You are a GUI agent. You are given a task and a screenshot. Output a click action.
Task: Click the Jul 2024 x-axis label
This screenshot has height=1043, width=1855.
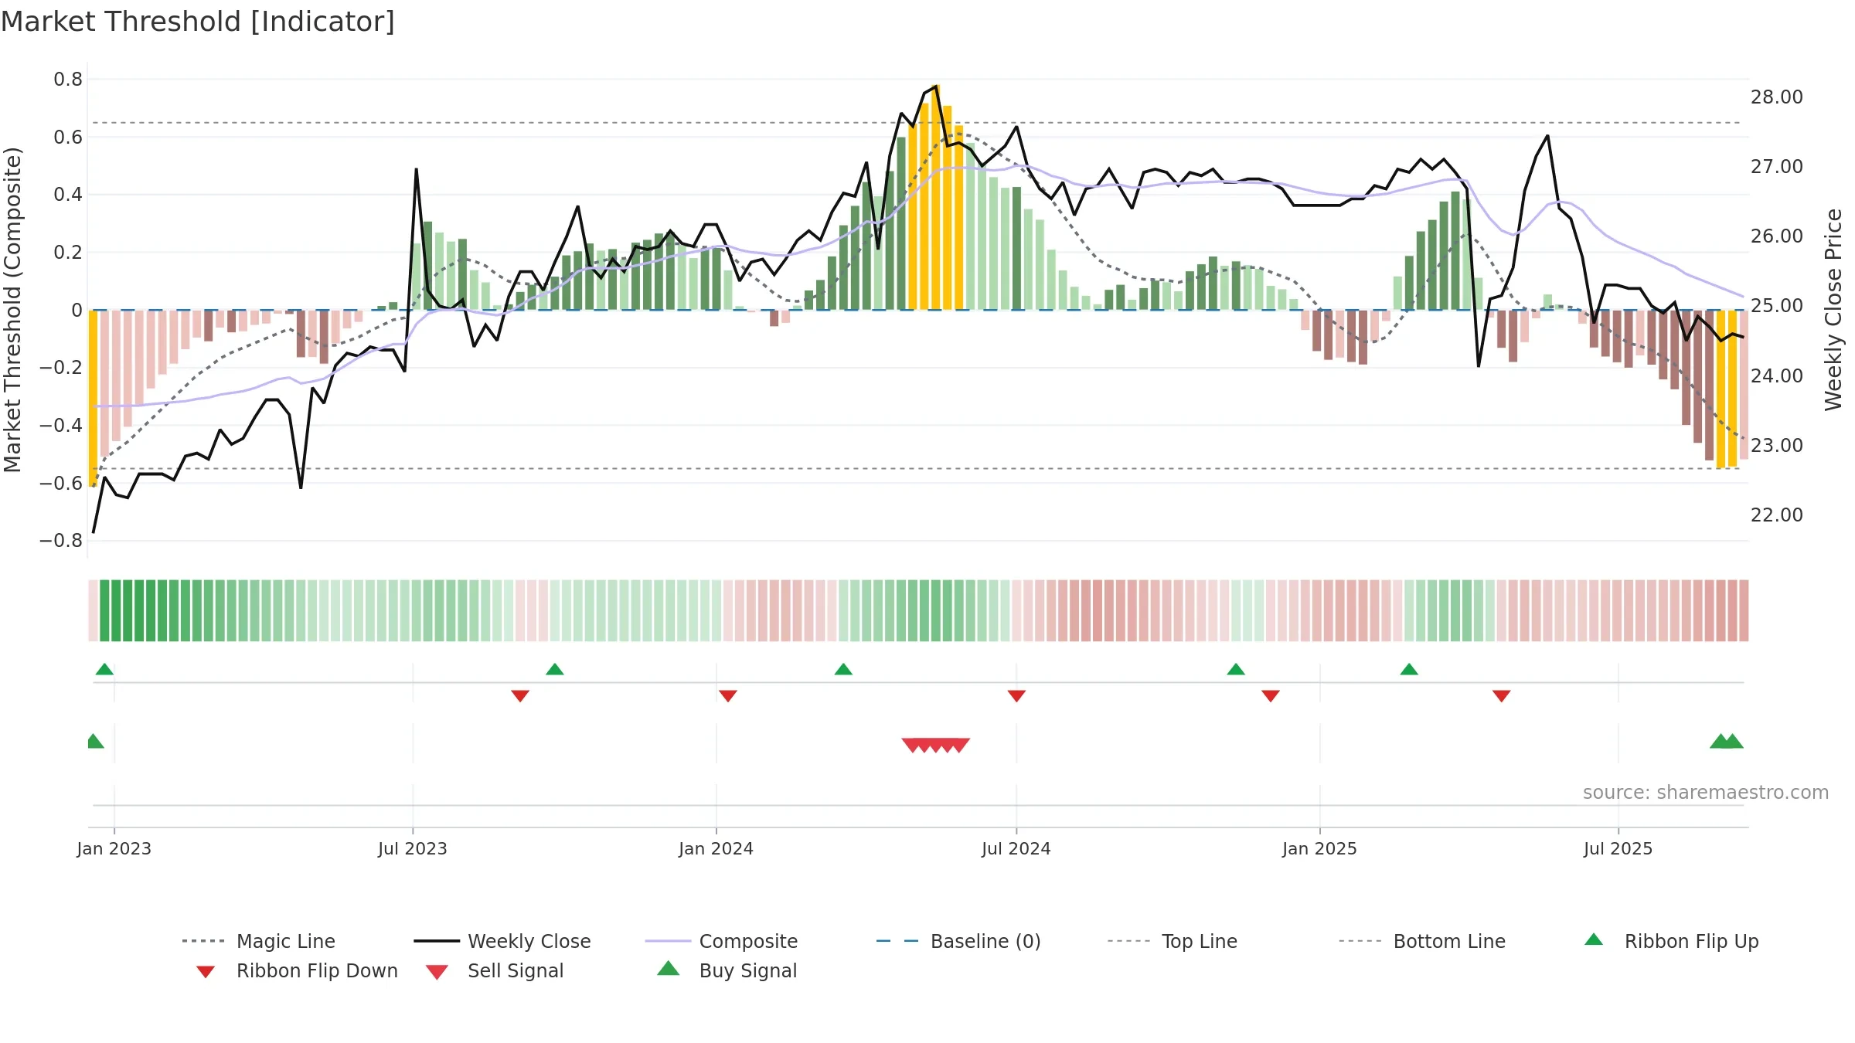click(1016, 848)
